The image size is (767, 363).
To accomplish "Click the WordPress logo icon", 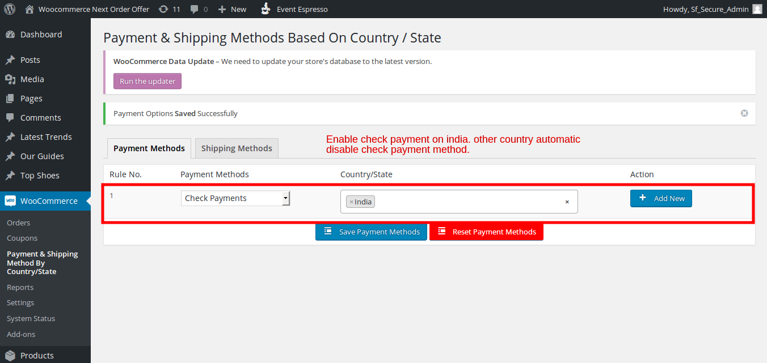I will coord(10,9).
